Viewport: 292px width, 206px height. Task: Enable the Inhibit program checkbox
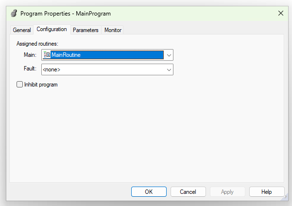click(x=19, y=85)
